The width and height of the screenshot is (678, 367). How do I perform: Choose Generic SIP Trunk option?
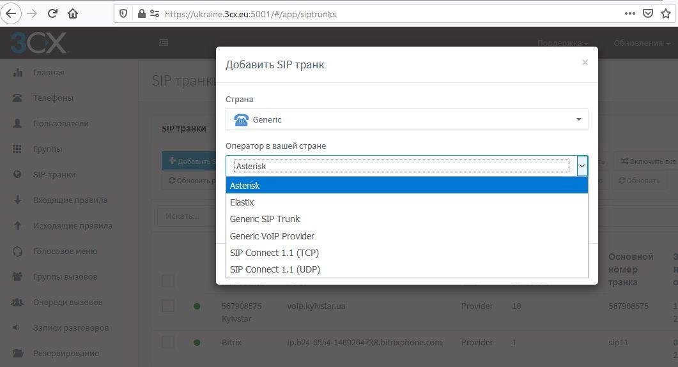pyautogui.click(x=406, y=219)
